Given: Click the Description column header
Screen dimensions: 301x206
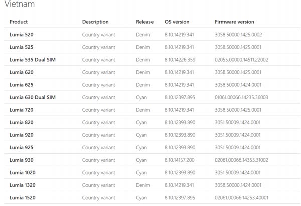Looking at the screenshot, I should pyautogui.click(x=95, y=22).
